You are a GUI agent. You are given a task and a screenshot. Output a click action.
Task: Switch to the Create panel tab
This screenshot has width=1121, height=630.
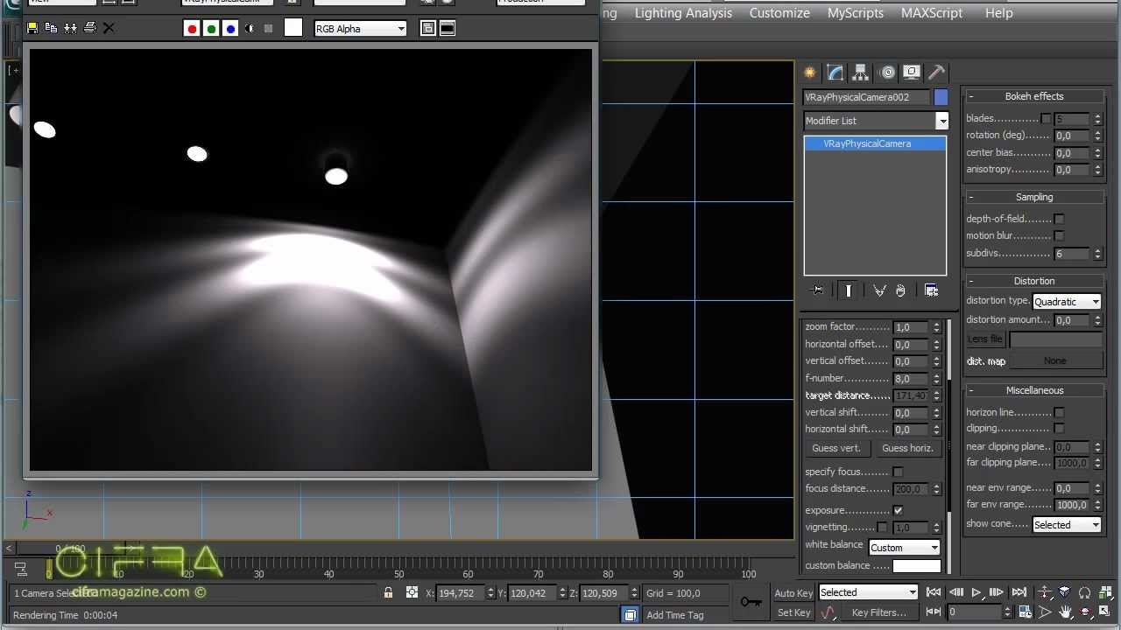tap(810, 73)
